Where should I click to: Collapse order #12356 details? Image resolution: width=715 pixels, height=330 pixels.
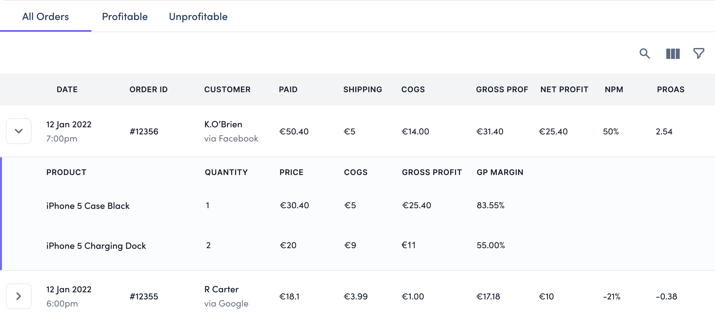pos(19,131)
